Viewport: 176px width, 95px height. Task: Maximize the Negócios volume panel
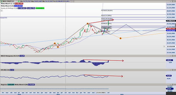[x=173, y=85]
